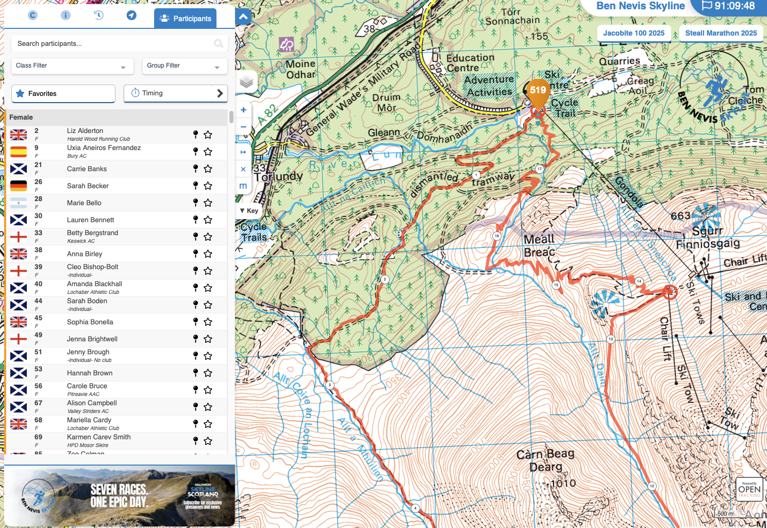This screenshot has width=767, height=528.
Task: Click pin icon for Hannah Brown
Action: pyautogui.click(x=195, y=373)
